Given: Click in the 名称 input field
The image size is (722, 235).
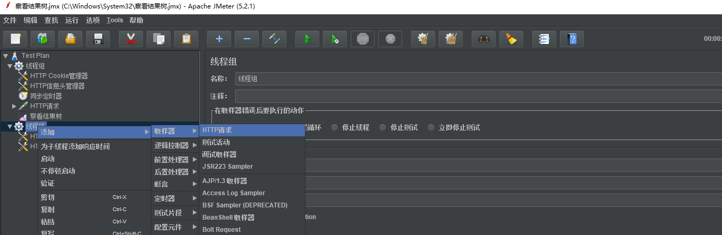Looking at the screenshot, I should 478,79.
